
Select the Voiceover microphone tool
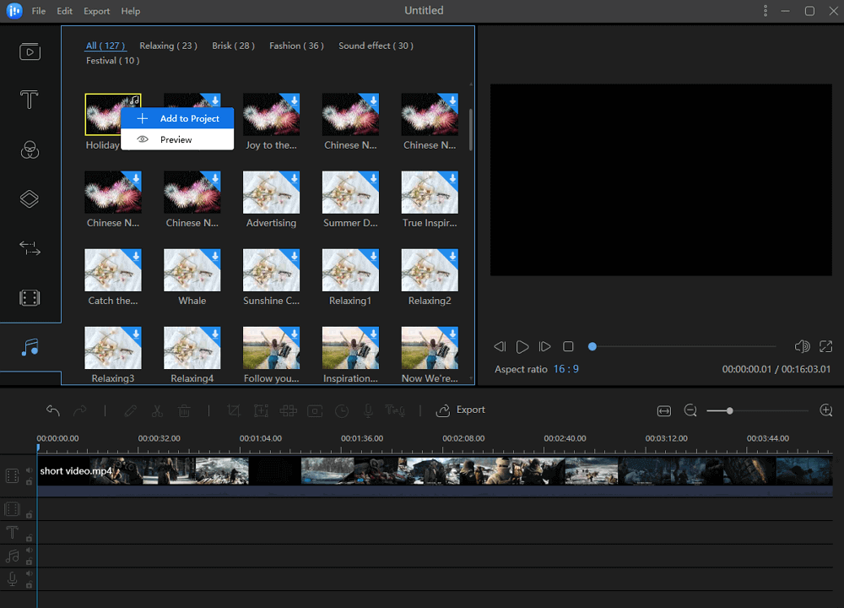[367, 410]
